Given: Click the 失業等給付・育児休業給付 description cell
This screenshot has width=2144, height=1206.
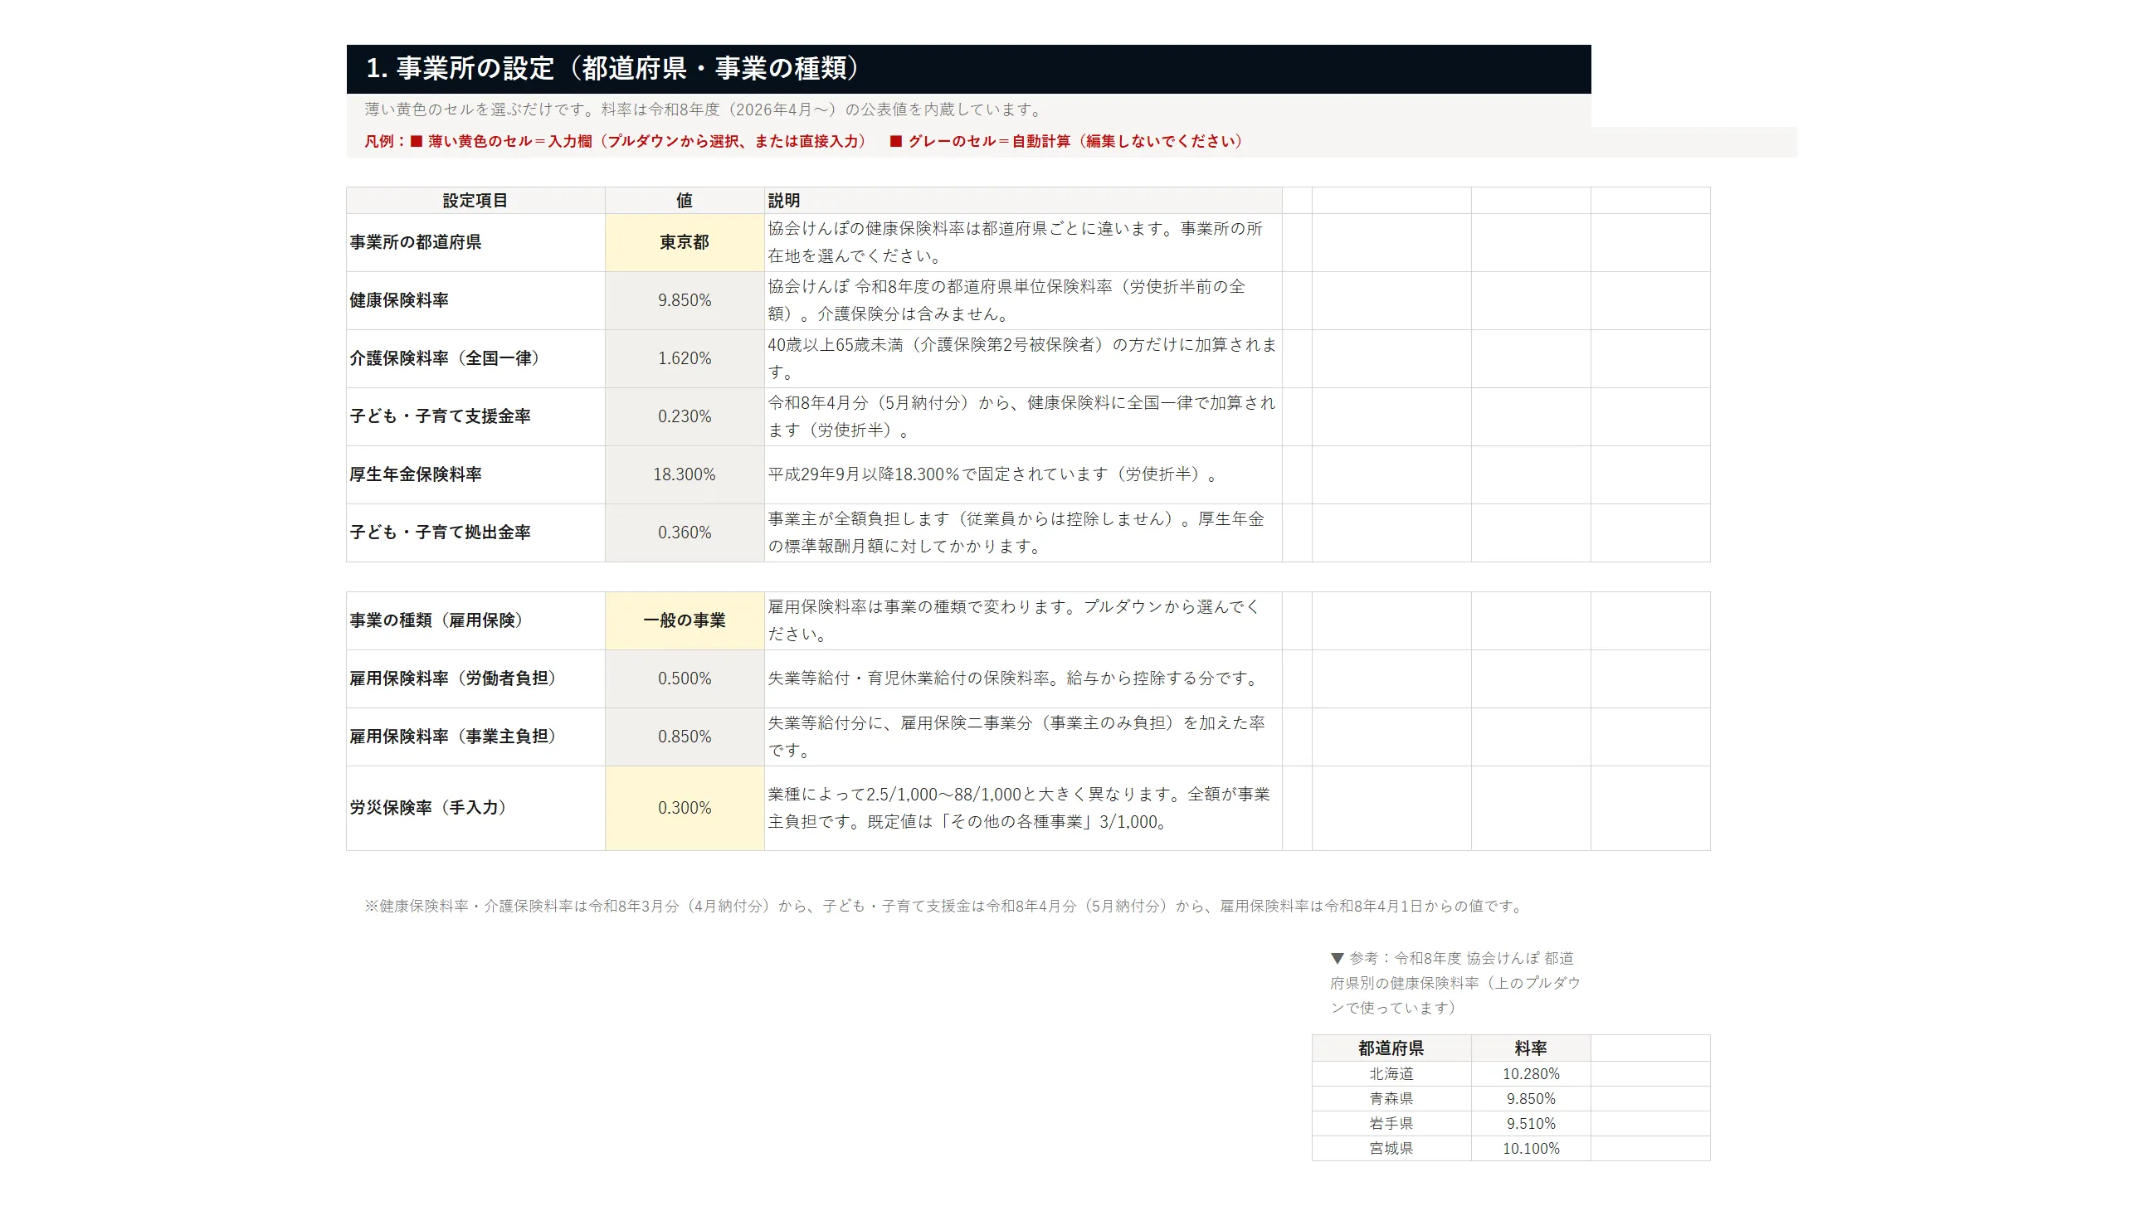Looking at the screenshot, I should click(1023, 678).
